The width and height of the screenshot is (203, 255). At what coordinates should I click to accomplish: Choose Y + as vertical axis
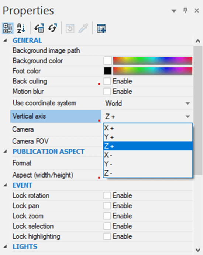coord(148,137)
